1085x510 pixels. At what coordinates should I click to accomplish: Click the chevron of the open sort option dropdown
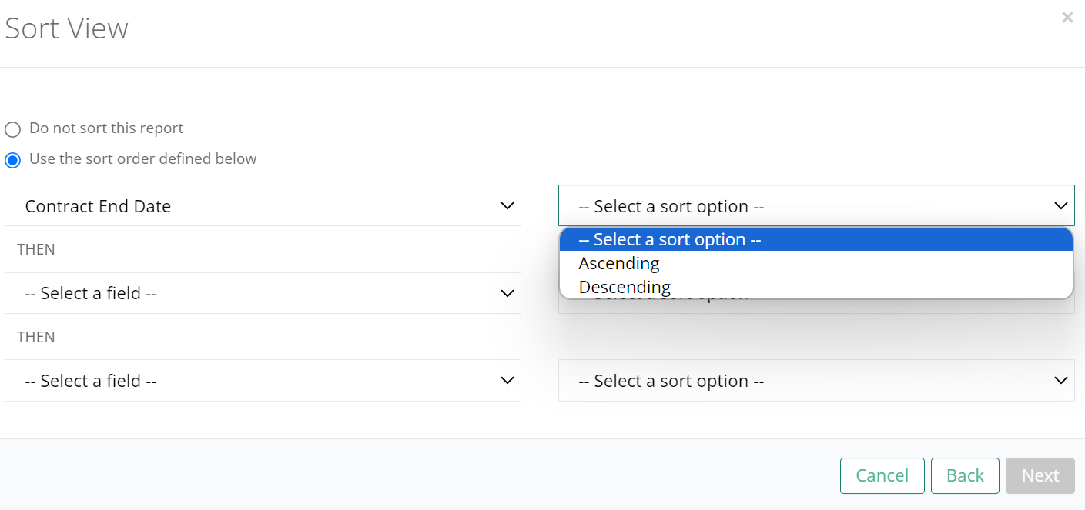[x=1060, y=205]
